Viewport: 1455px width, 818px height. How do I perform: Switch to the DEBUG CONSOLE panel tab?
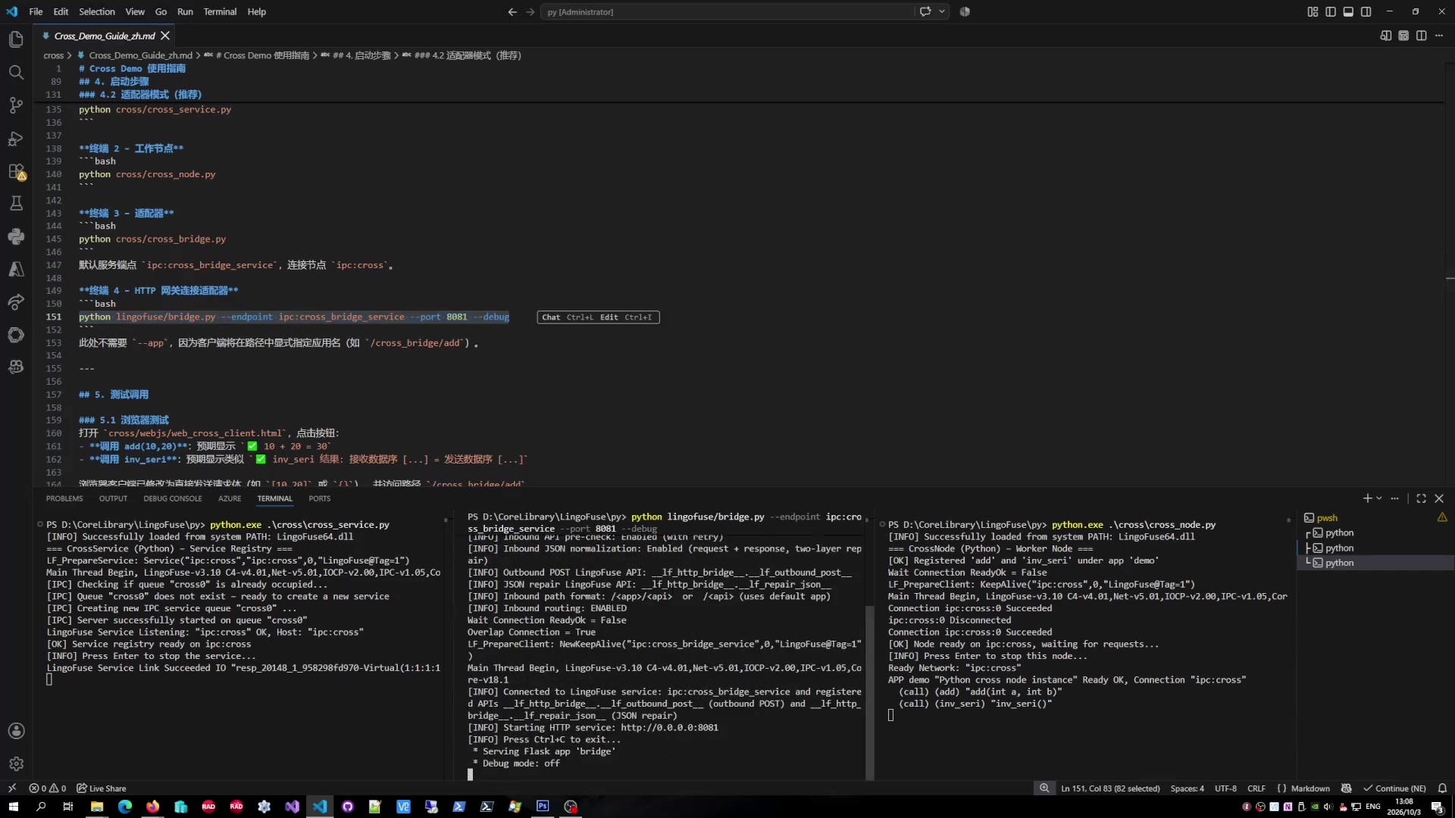tap(173, 498)
